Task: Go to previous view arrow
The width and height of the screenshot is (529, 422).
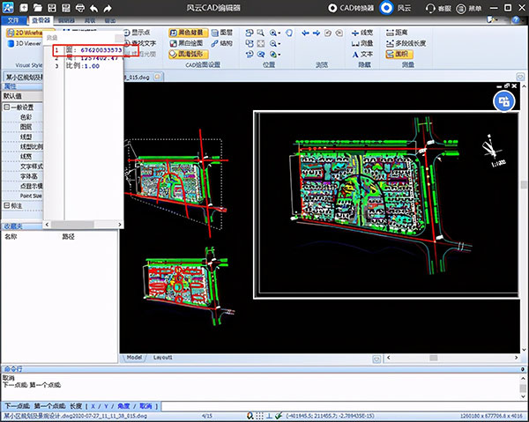Action: [x=306, y=33]
